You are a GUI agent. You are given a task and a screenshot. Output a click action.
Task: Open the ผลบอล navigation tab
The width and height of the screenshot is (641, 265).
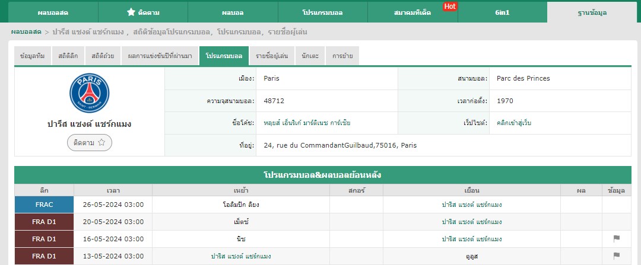coord(233,12)
